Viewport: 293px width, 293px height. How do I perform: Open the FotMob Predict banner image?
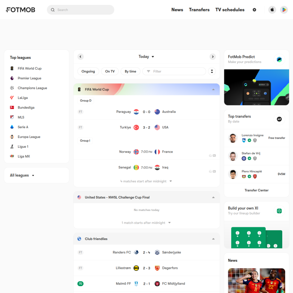(257, 87)
